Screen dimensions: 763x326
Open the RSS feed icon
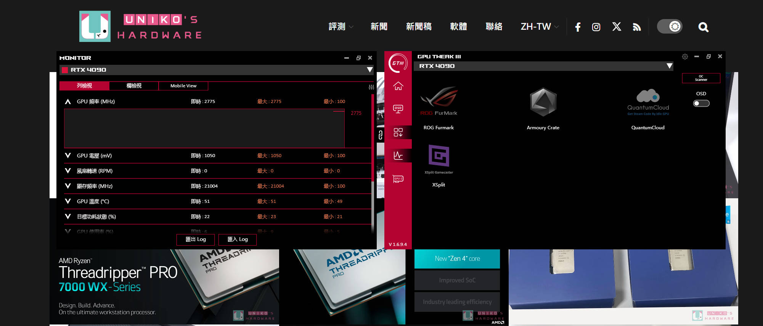click(637, 27)
